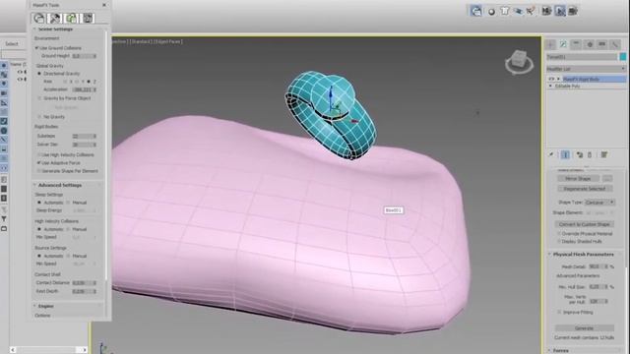This screenshot has width=630, height=354.
Task: Click the rigid body sphere toolbar icon
Action: tap(491, 11)
